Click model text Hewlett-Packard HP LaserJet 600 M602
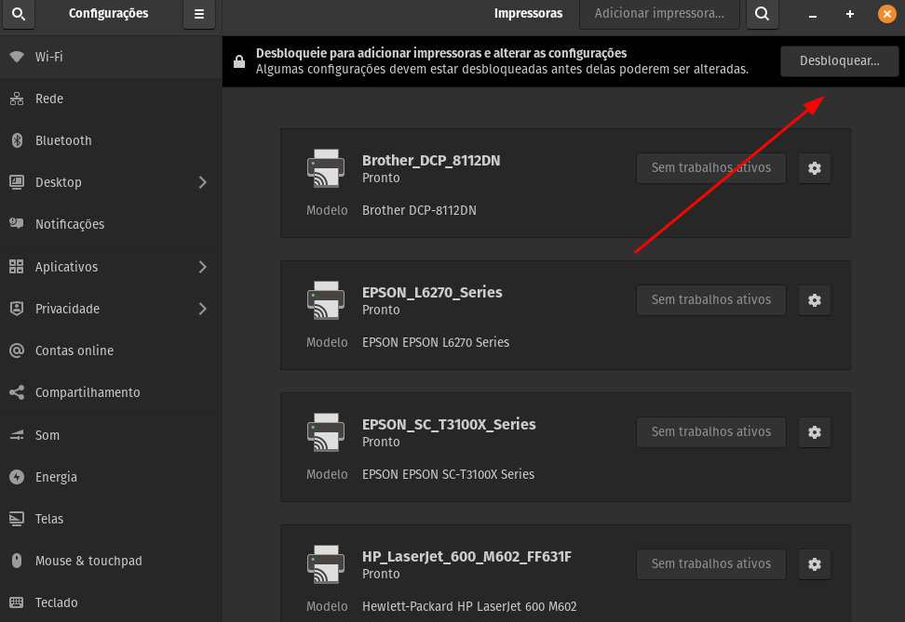This screenshot has width=905, height=622. point(469,606)
